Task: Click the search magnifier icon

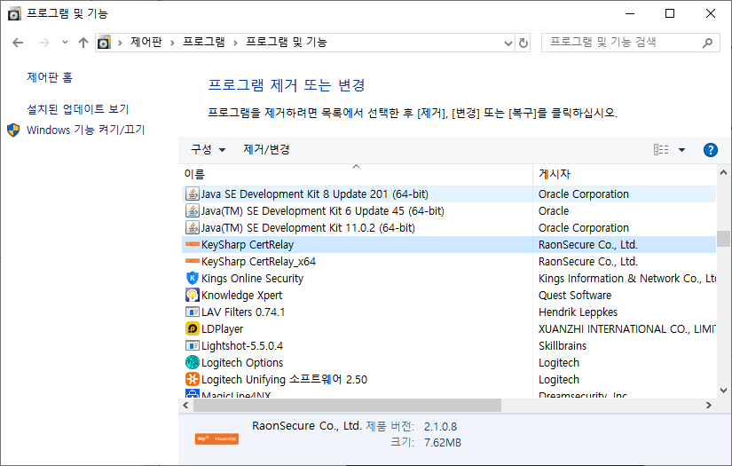Action: pyautogui.click(x=707, y=43)
